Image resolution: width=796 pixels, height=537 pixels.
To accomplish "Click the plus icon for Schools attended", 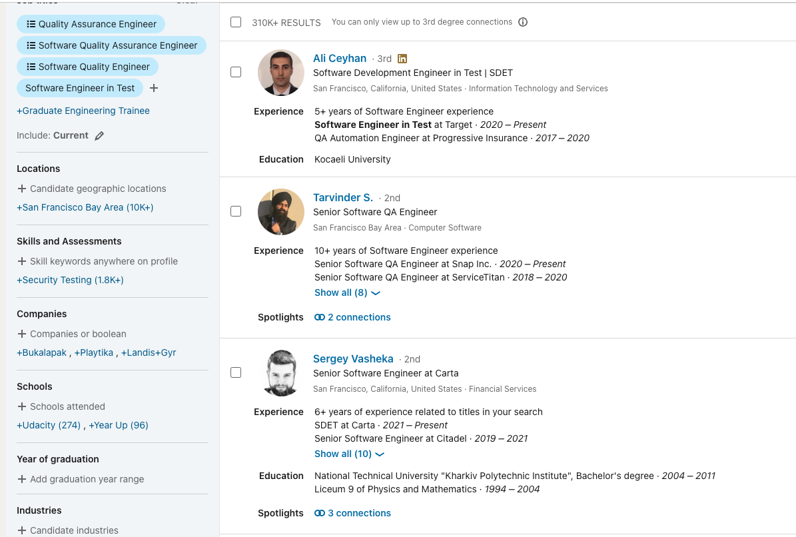I will point(22,406).
